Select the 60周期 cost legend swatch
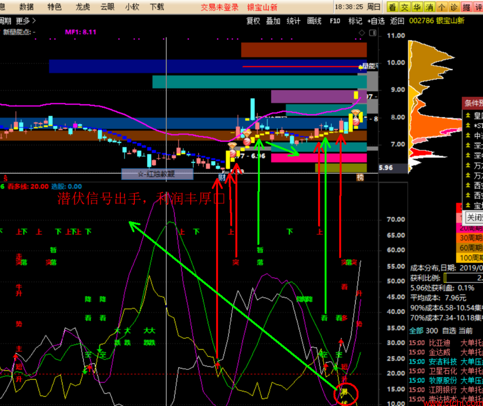 click(469, 248)
